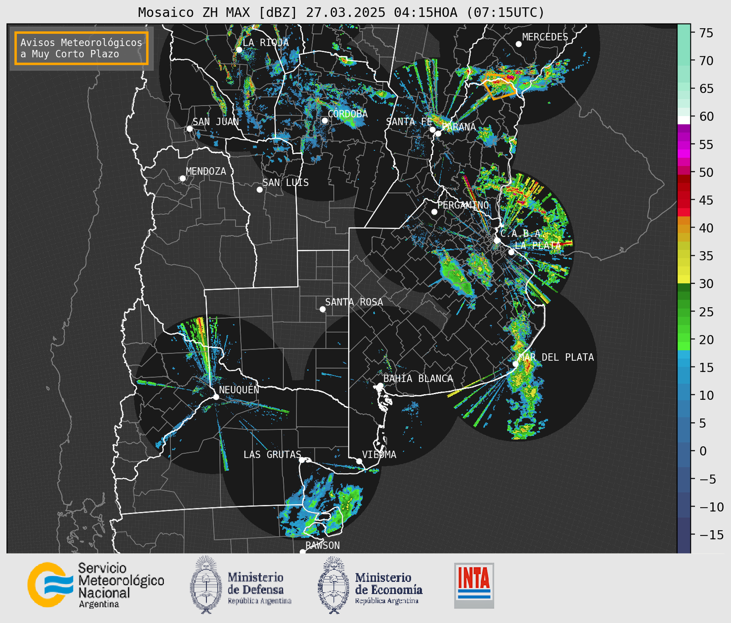Click the Ministerio de Economía emblem
Image resolution: width=731 pixels, height=623 pixels.
tap(334, 585)
